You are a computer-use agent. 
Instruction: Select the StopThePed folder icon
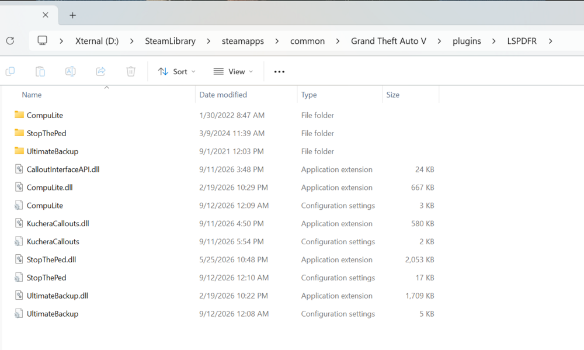pyautogui.click(x=19, y=132)
